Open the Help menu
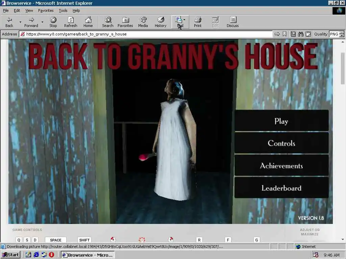 76,10
